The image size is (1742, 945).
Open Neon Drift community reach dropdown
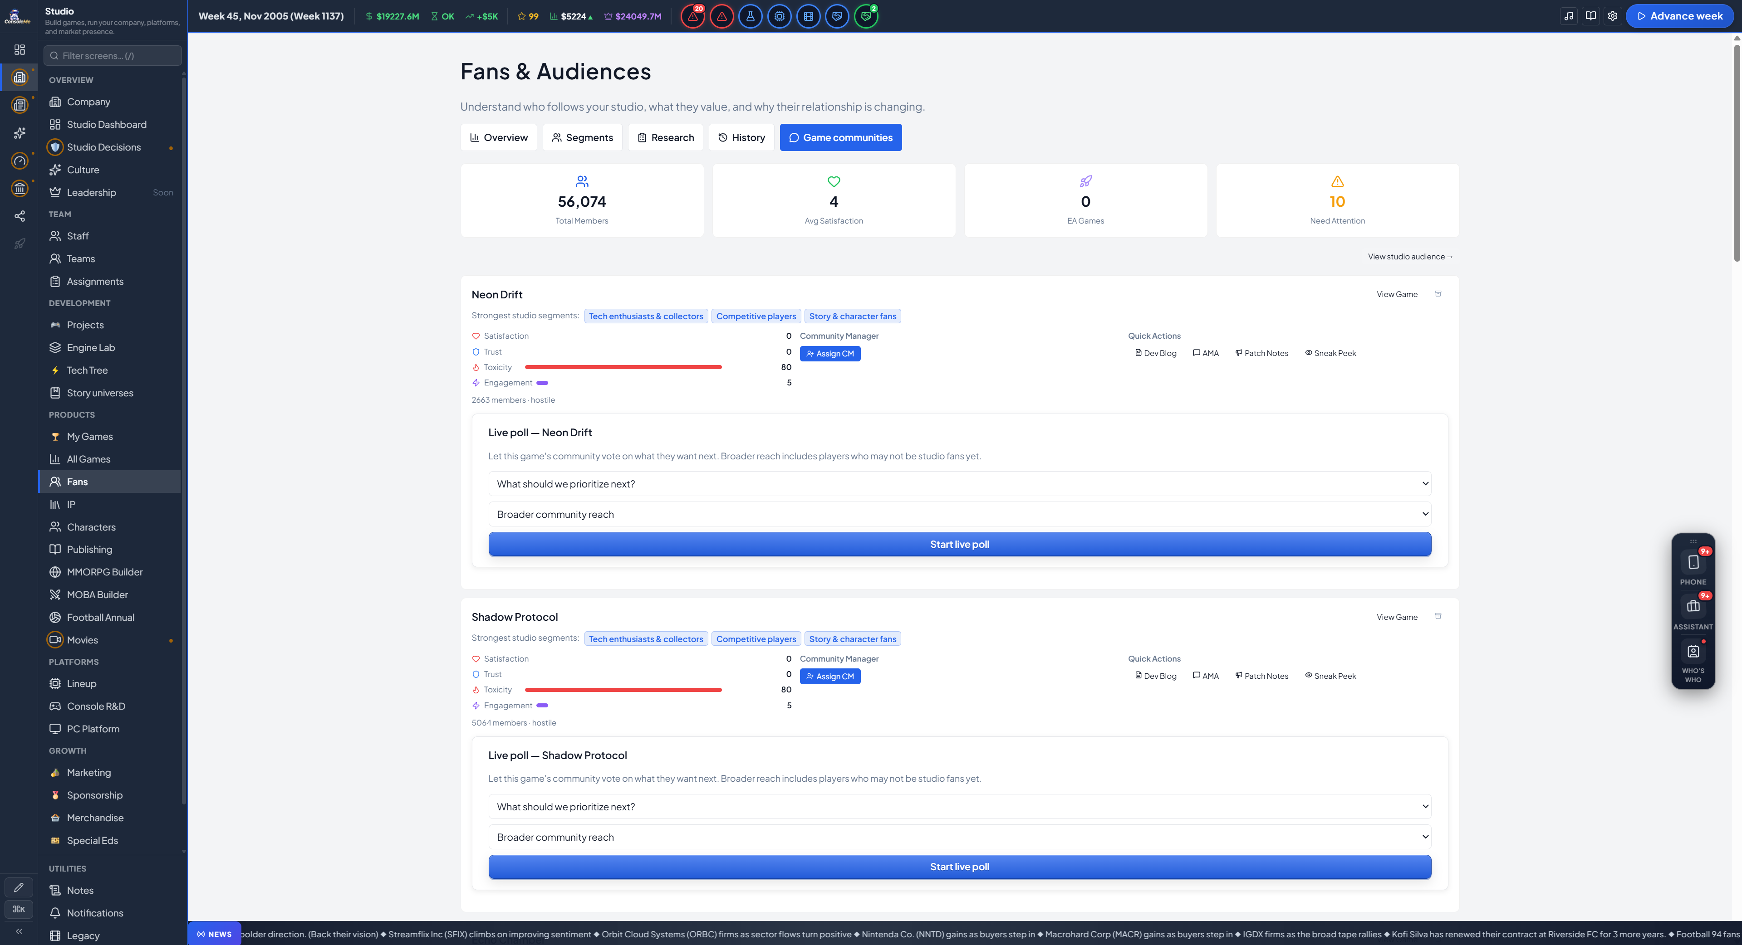pos(960,514)
